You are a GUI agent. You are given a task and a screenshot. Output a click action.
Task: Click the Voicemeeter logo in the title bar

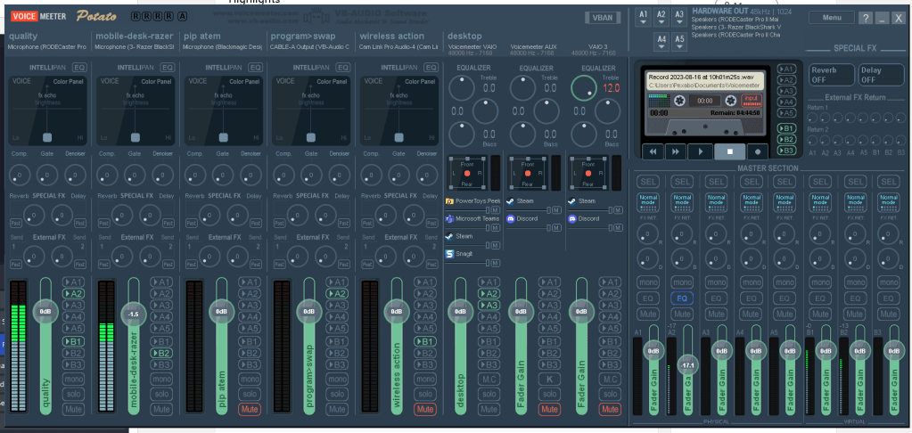pos(39,16)
